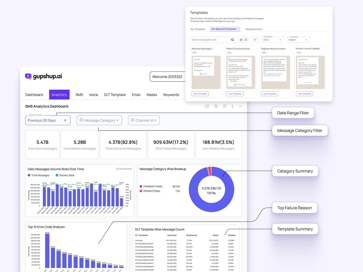Toggle Delivery Rate legend in the volume chart
The width and height of the screenshot is (363, 272).
click(65, 175)
